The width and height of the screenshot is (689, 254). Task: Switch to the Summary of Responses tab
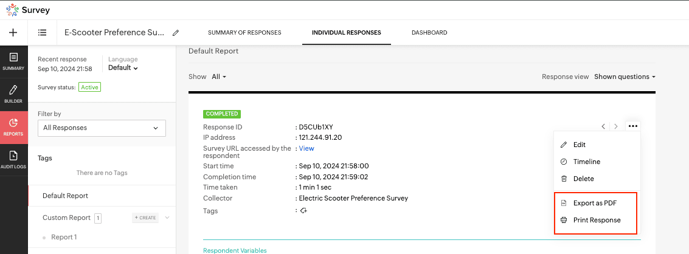pos(244,33)
